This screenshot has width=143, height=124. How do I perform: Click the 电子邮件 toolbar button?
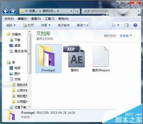pyautogui.click(x=64, y=25)
